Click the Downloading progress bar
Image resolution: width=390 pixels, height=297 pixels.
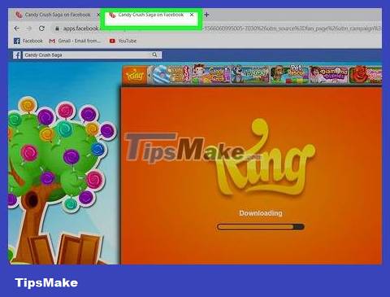coord(261,227)
